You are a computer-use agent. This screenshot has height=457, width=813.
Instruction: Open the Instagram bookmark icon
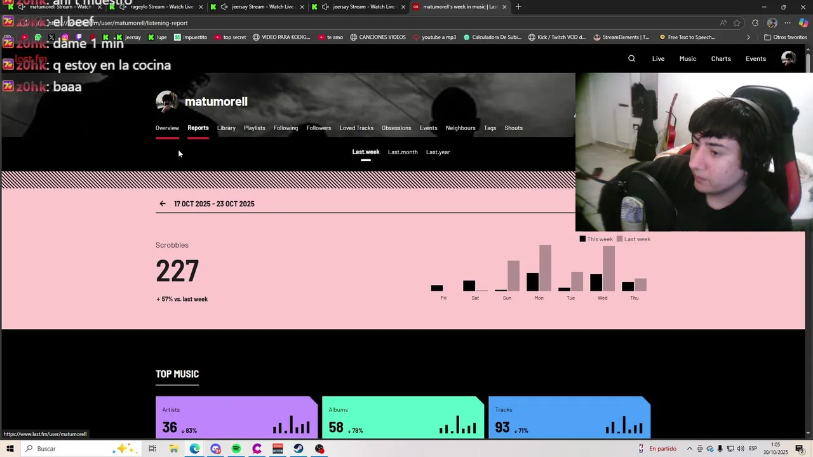pos(65,37)
